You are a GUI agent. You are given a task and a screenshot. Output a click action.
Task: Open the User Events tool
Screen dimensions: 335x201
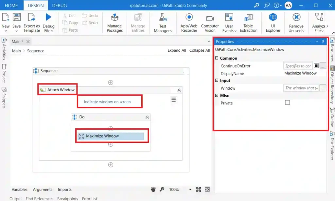tap(229, 23)
